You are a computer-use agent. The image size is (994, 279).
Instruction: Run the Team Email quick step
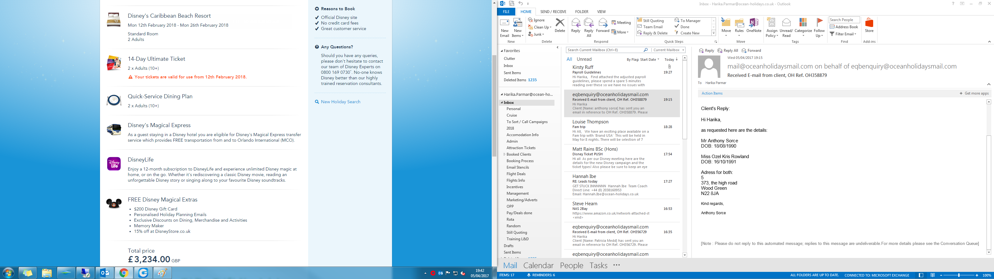[650, 27]
